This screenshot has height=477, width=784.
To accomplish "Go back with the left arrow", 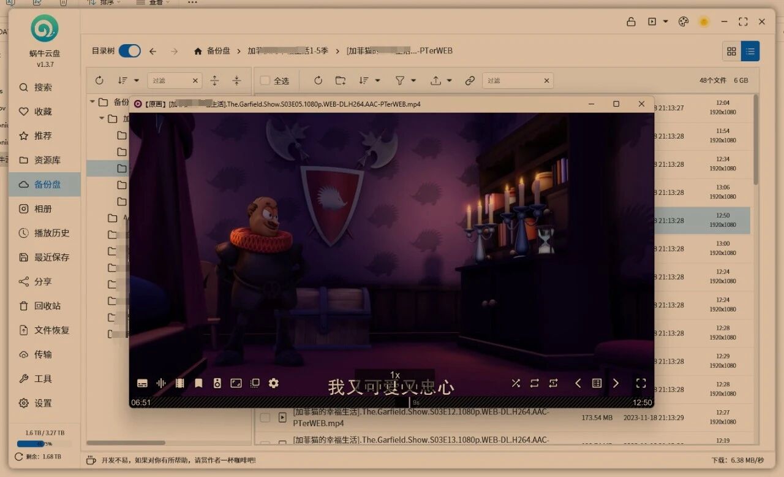I will pyautogui.click(x=153, y=51).
